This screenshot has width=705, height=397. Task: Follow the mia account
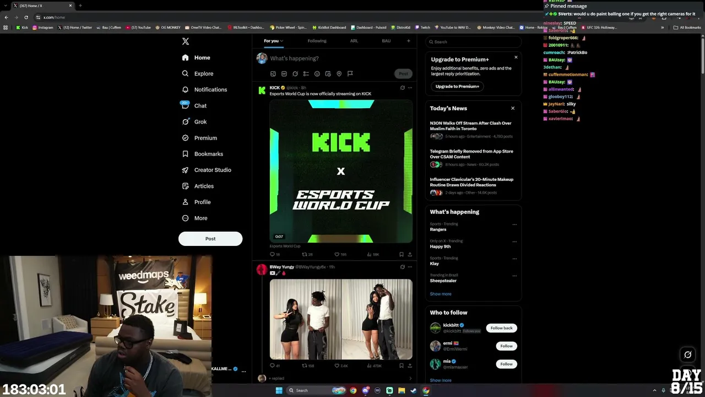click(506, 364)
